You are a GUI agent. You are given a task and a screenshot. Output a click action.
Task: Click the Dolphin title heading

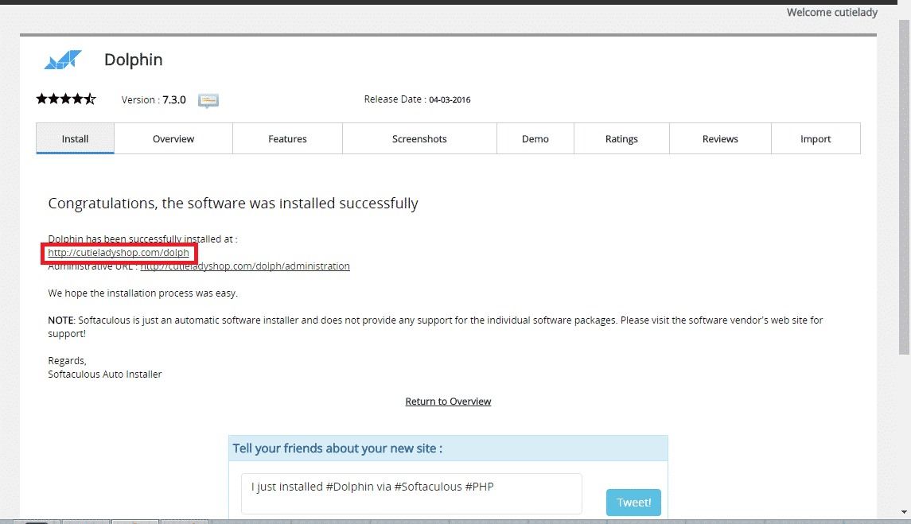click(133, 60)
